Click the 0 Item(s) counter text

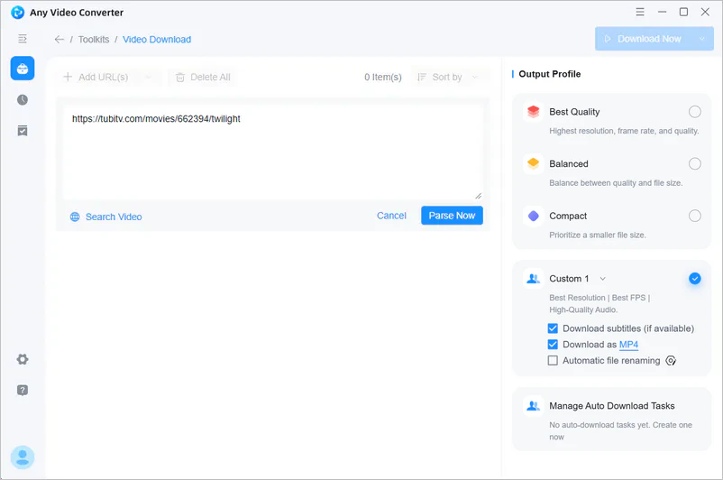pyautogui.click(x=383, y=77)
